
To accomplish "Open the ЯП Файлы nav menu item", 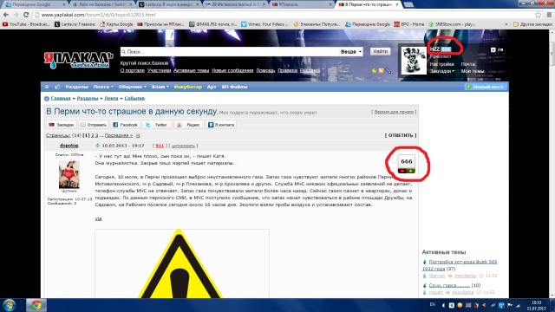I will click(x=234, y=87).
